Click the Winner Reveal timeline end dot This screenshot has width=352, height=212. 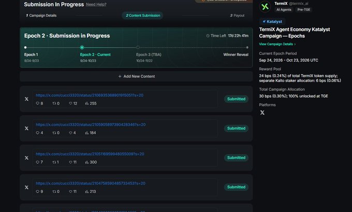point(247,48)
